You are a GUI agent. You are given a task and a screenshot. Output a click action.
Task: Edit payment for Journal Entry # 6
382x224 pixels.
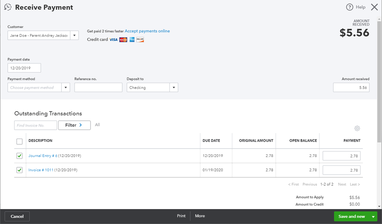pos(341,156)
